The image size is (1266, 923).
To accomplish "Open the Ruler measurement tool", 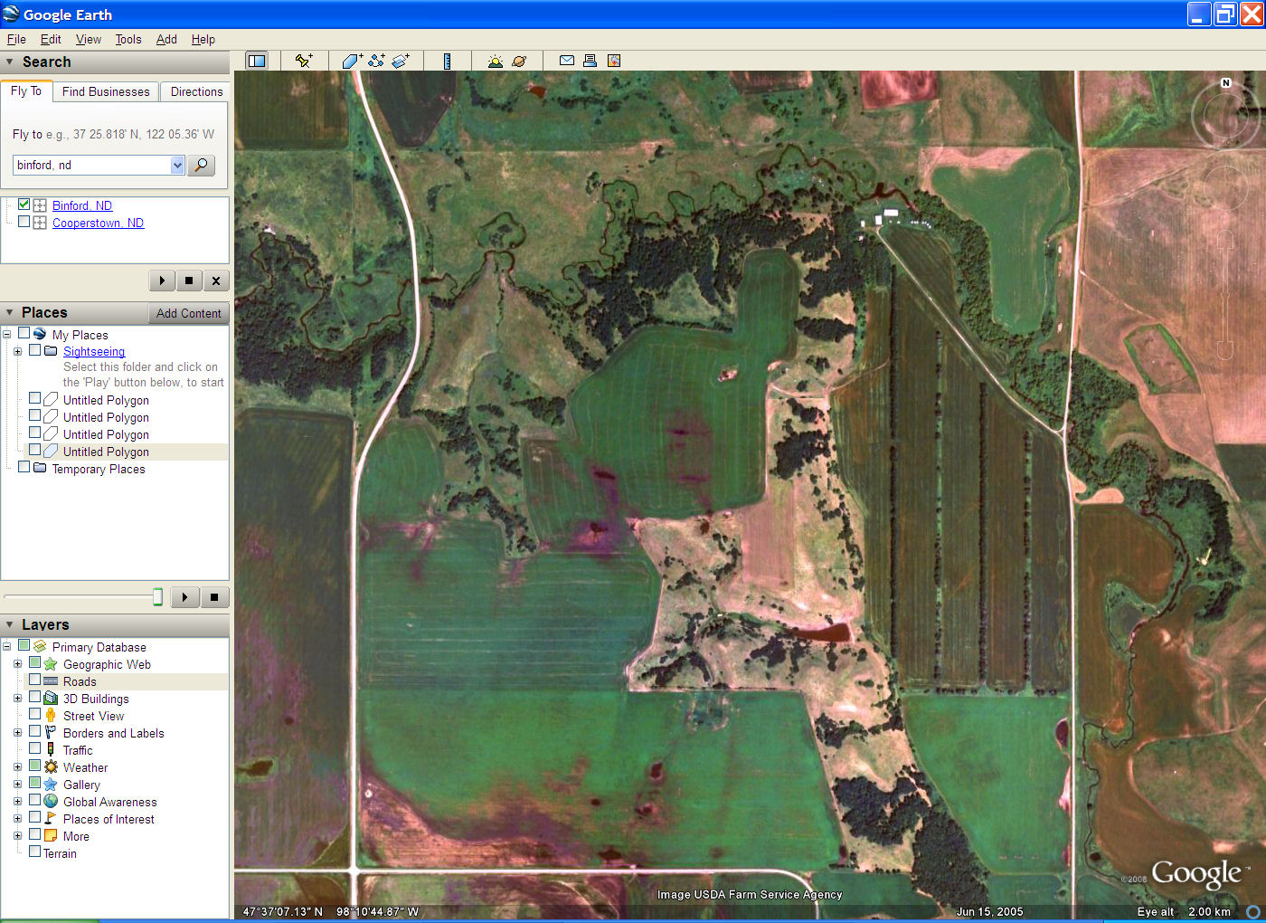I will 447,61.
